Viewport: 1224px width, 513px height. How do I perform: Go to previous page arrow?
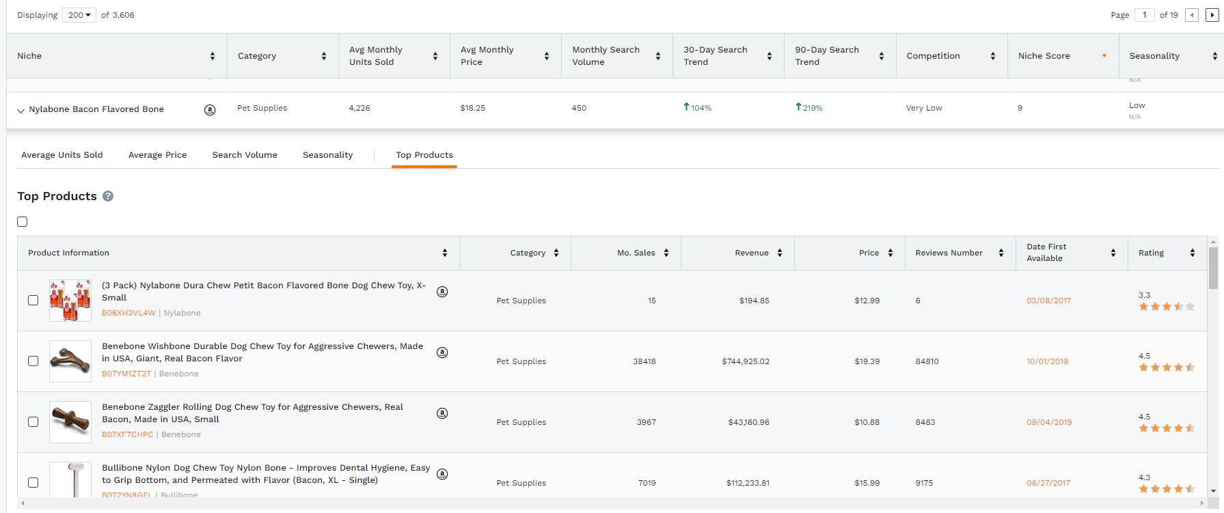coord(1192,15)
